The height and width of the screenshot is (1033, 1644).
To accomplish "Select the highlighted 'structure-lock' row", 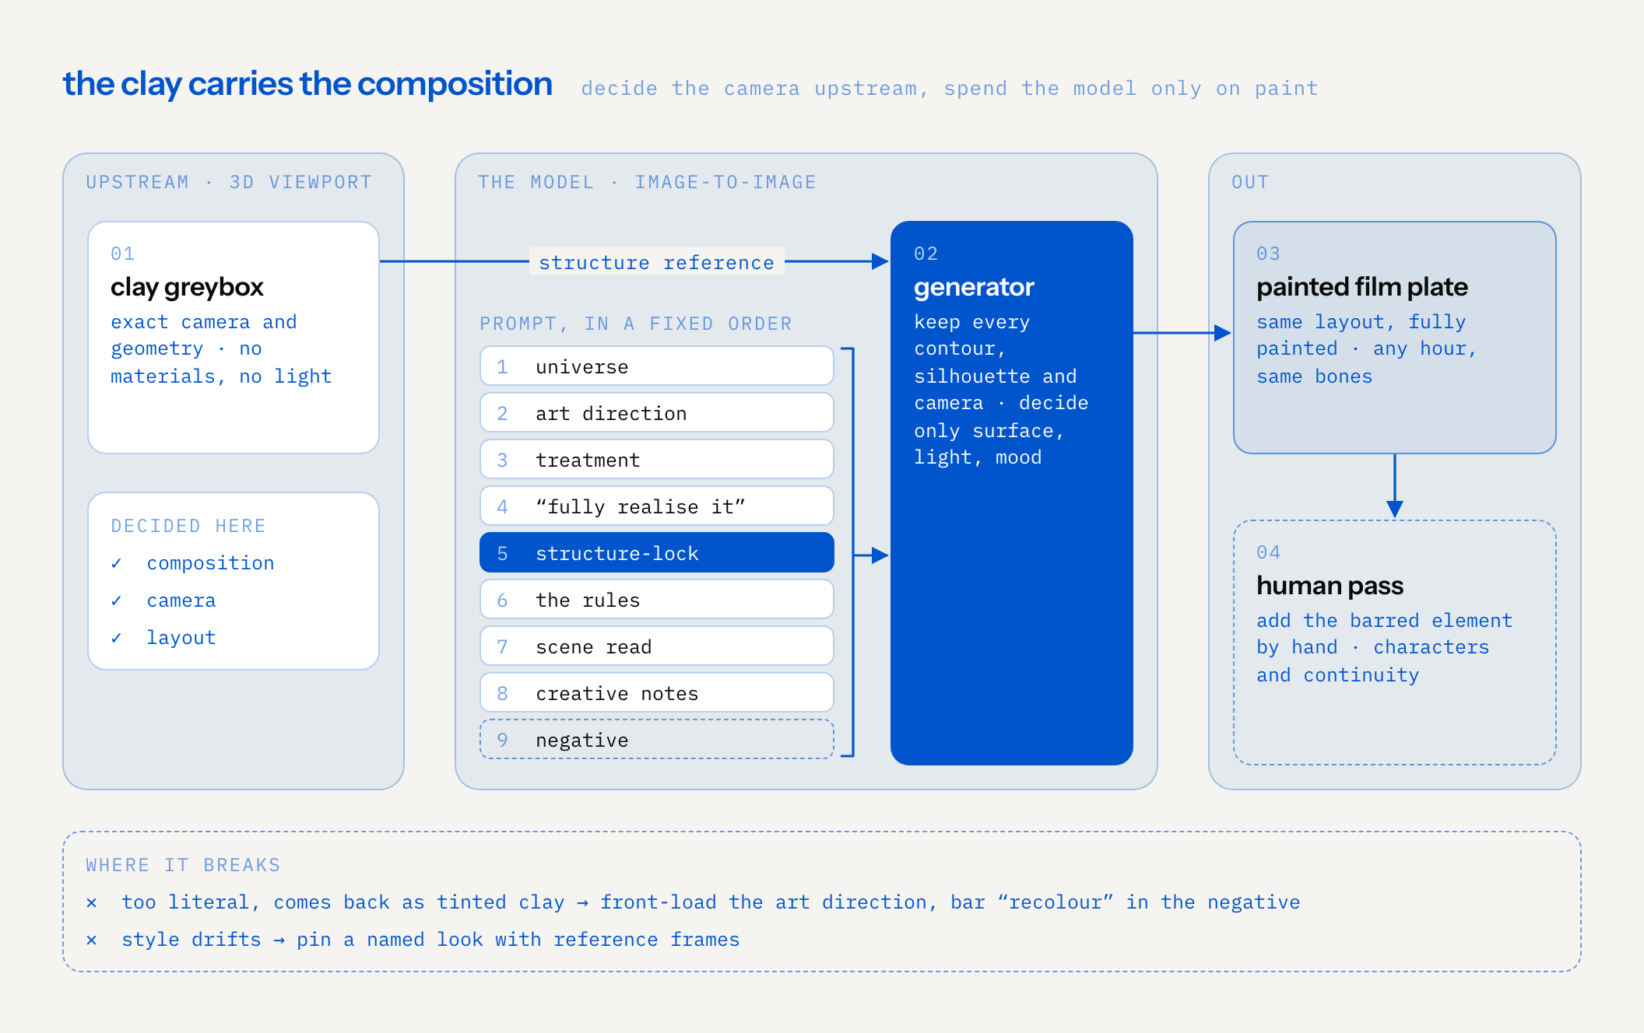I will 656,553.
